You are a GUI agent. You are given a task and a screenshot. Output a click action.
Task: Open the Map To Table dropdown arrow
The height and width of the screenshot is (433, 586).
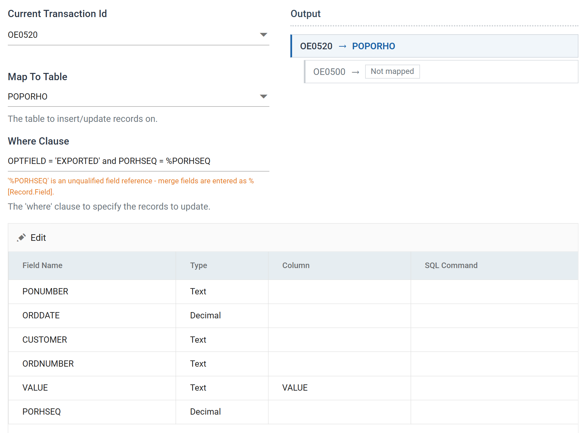coord(263,97)
